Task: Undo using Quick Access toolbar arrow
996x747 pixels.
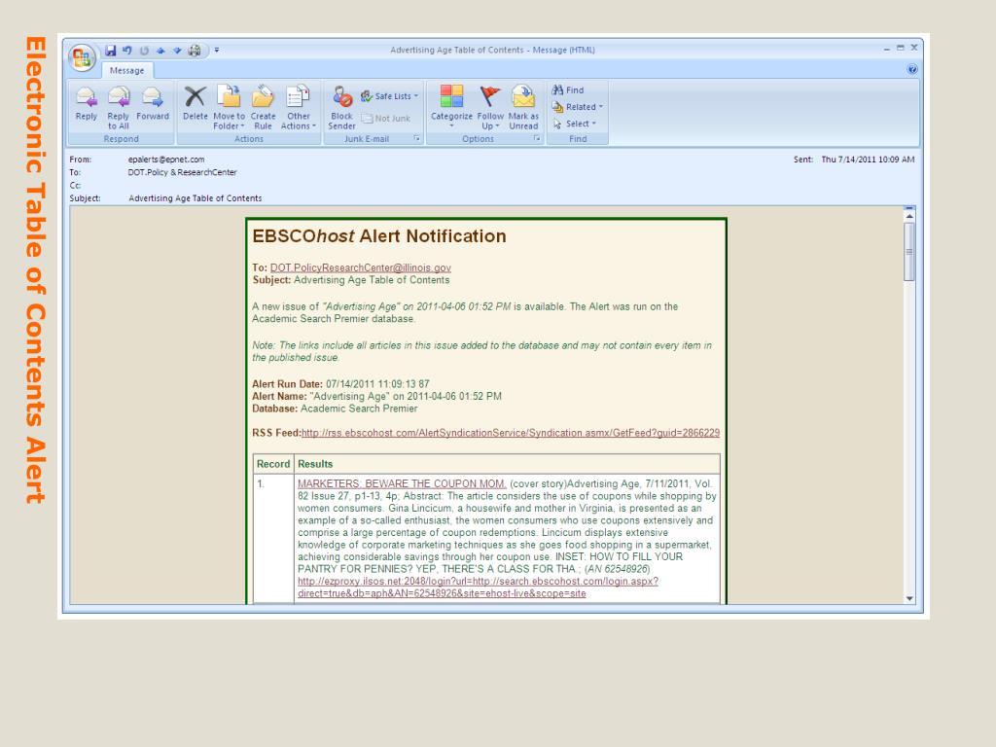Action: click(x=127, y=51)
